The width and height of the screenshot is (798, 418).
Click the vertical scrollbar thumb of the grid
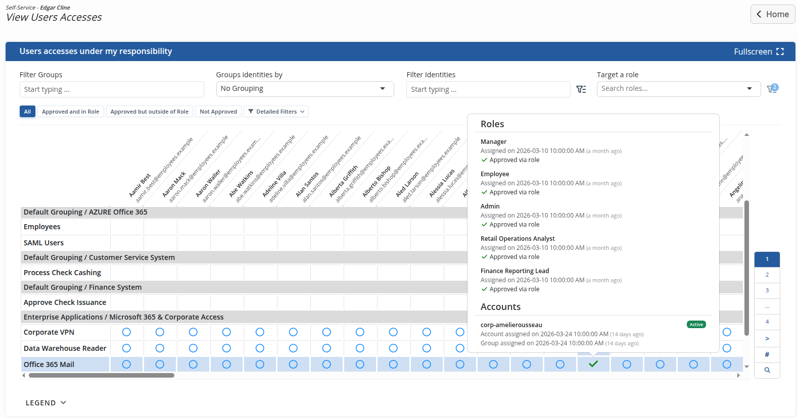(746, 268)
